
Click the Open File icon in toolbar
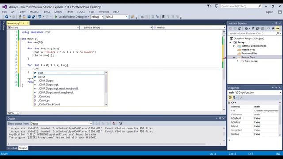[24, 17]
